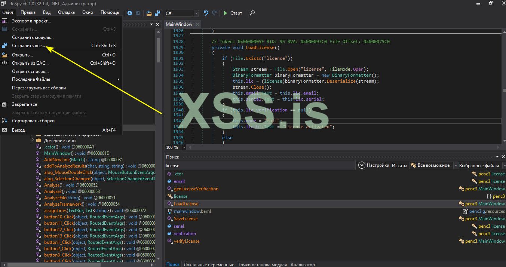The image size is (506, 267).
Task: Switch to the Анализатор tab
Action: point(303,264)
